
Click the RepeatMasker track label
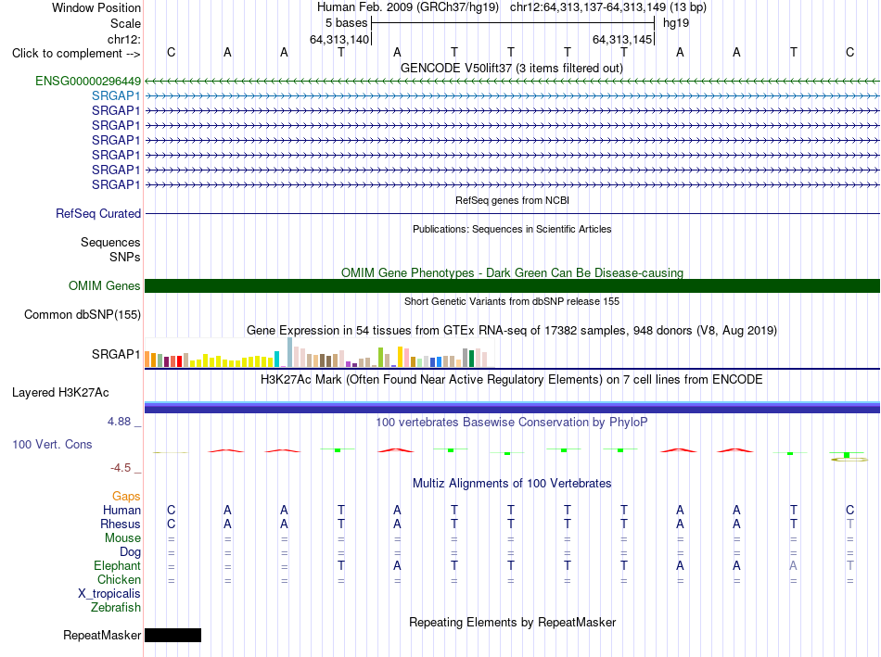102,635
